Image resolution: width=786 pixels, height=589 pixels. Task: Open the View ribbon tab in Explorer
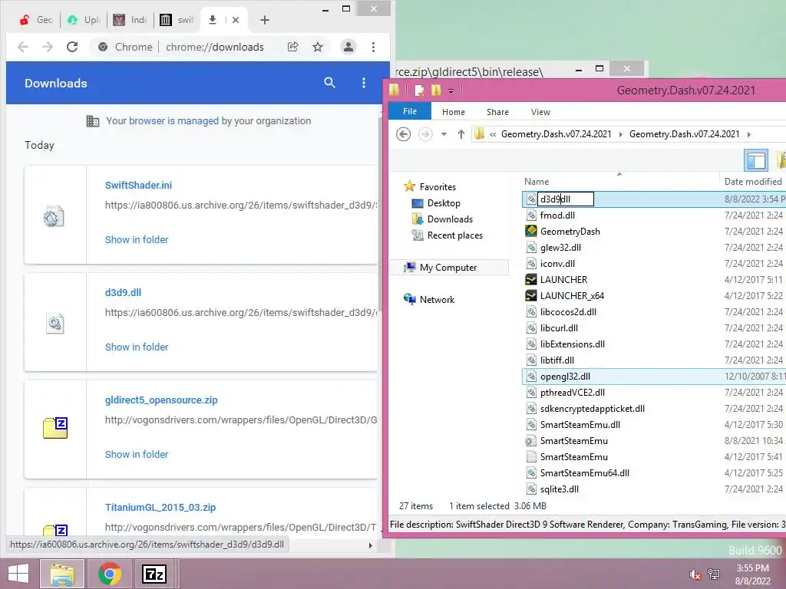pyautogui.click(x=540, y=112)
